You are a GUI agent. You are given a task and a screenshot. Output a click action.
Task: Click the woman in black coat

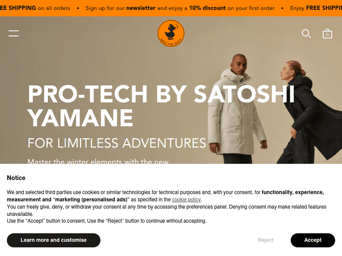[x=311, y=112]
